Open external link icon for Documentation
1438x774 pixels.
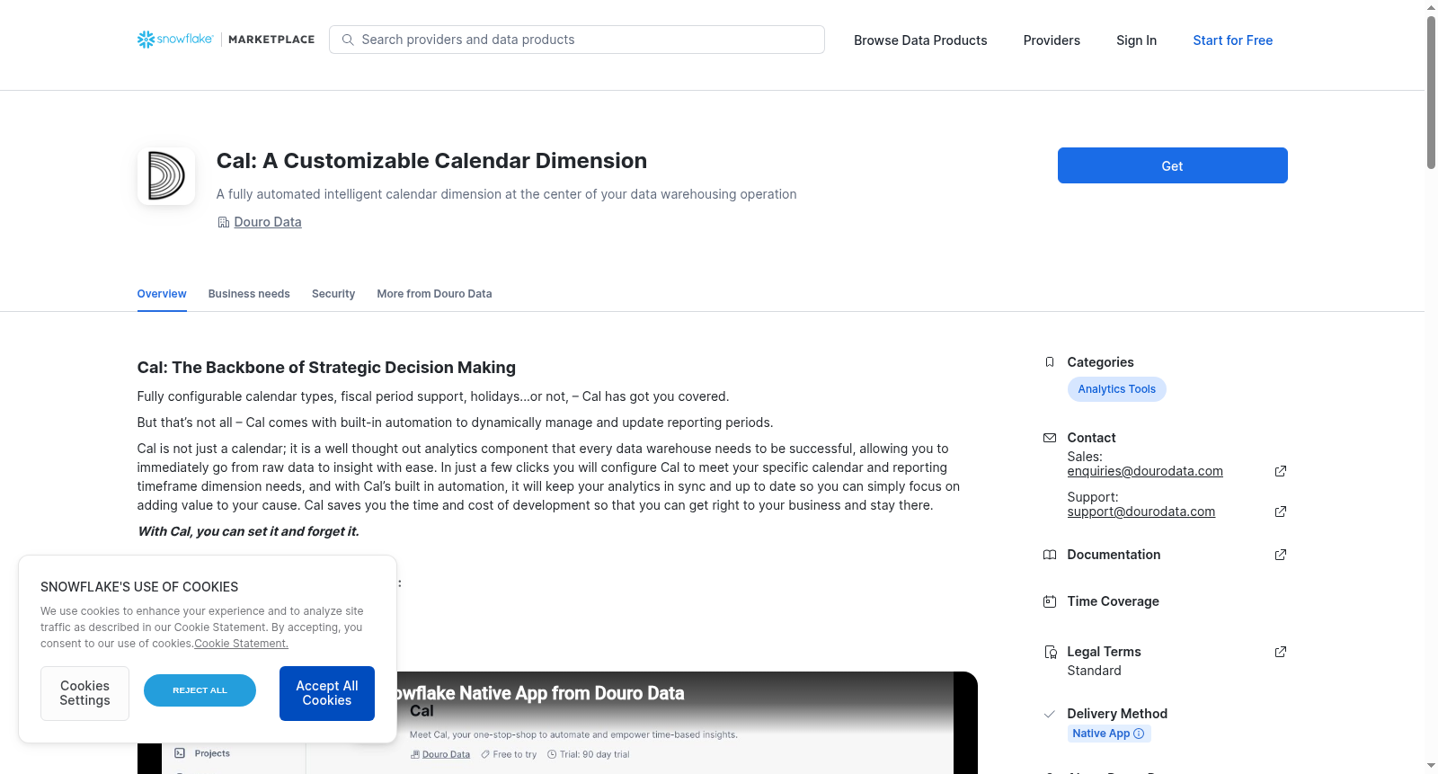[x=1281, y=555]
